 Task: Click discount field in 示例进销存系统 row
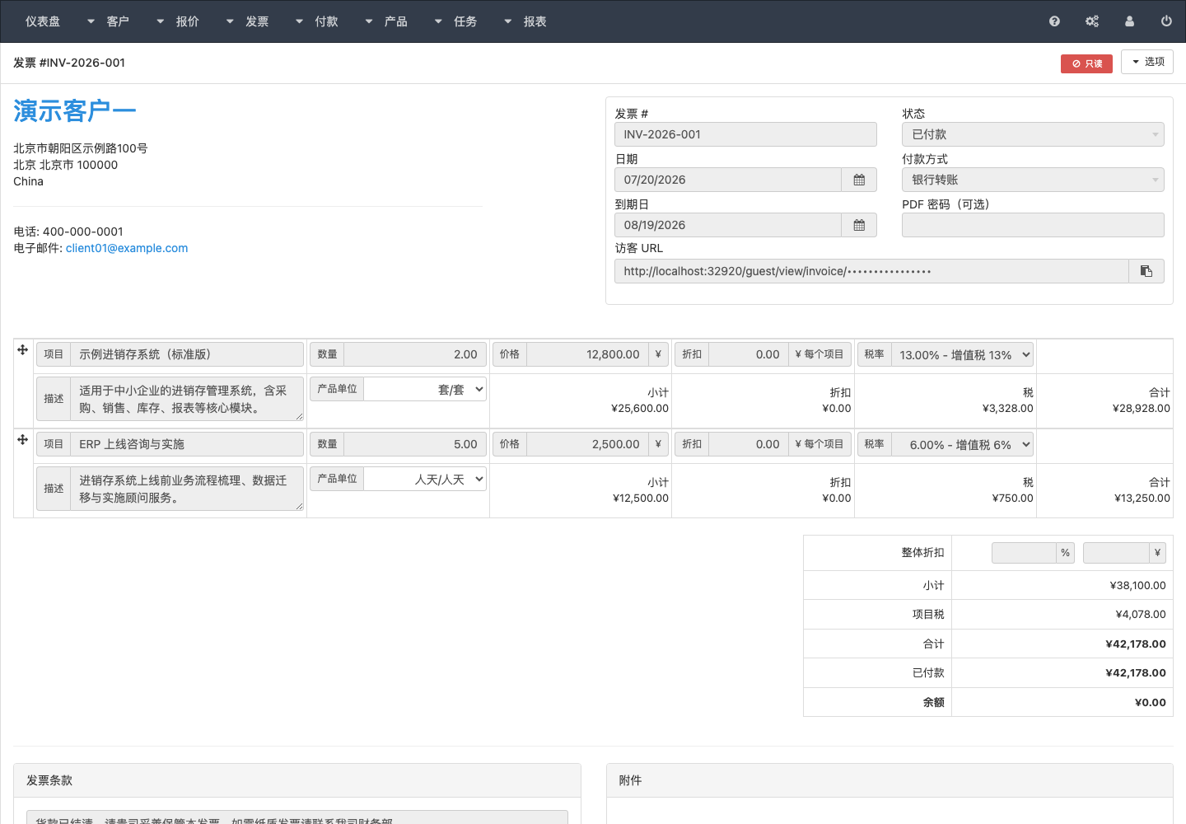[749, 354]
